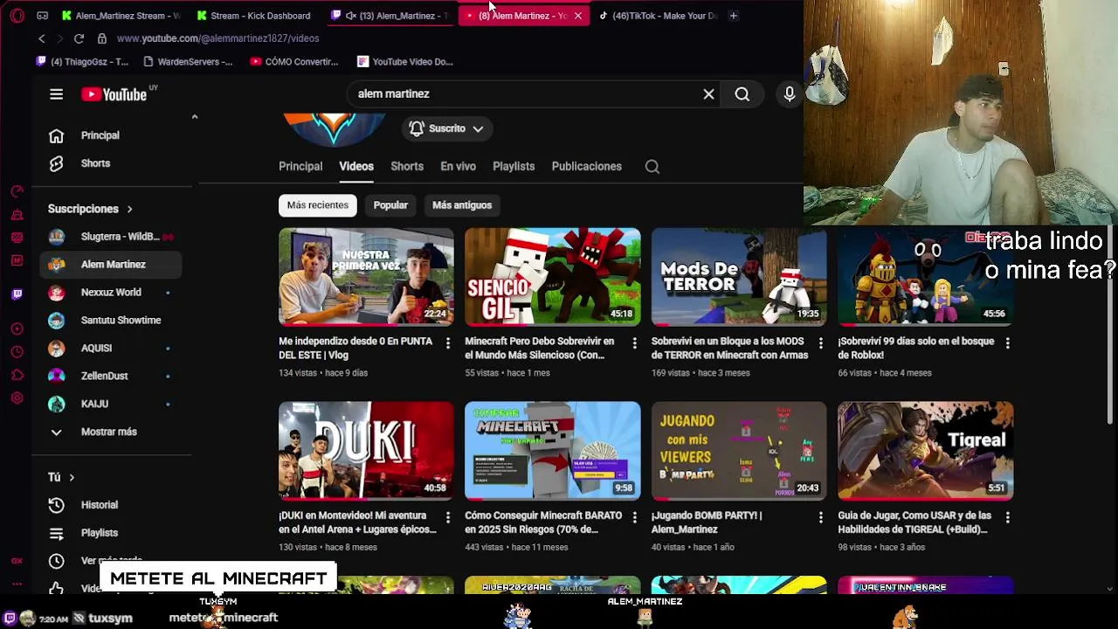Open WardenServers bookmark

[x=187, y=62]
